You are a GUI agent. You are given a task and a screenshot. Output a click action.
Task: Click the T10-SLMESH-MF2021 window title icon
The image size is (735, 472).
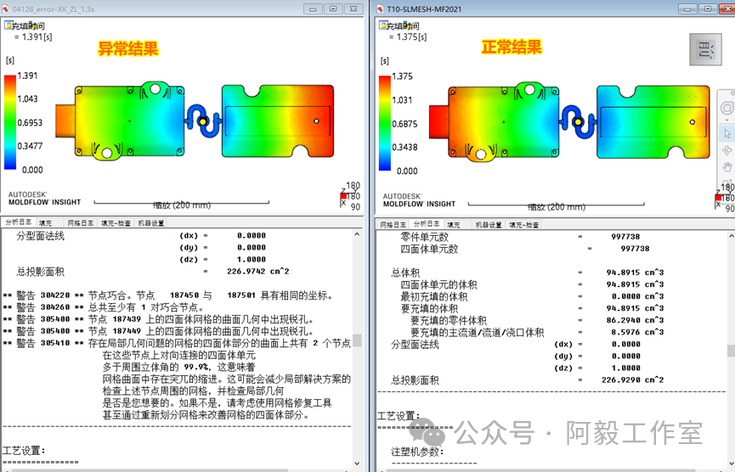tap(379, 8)
